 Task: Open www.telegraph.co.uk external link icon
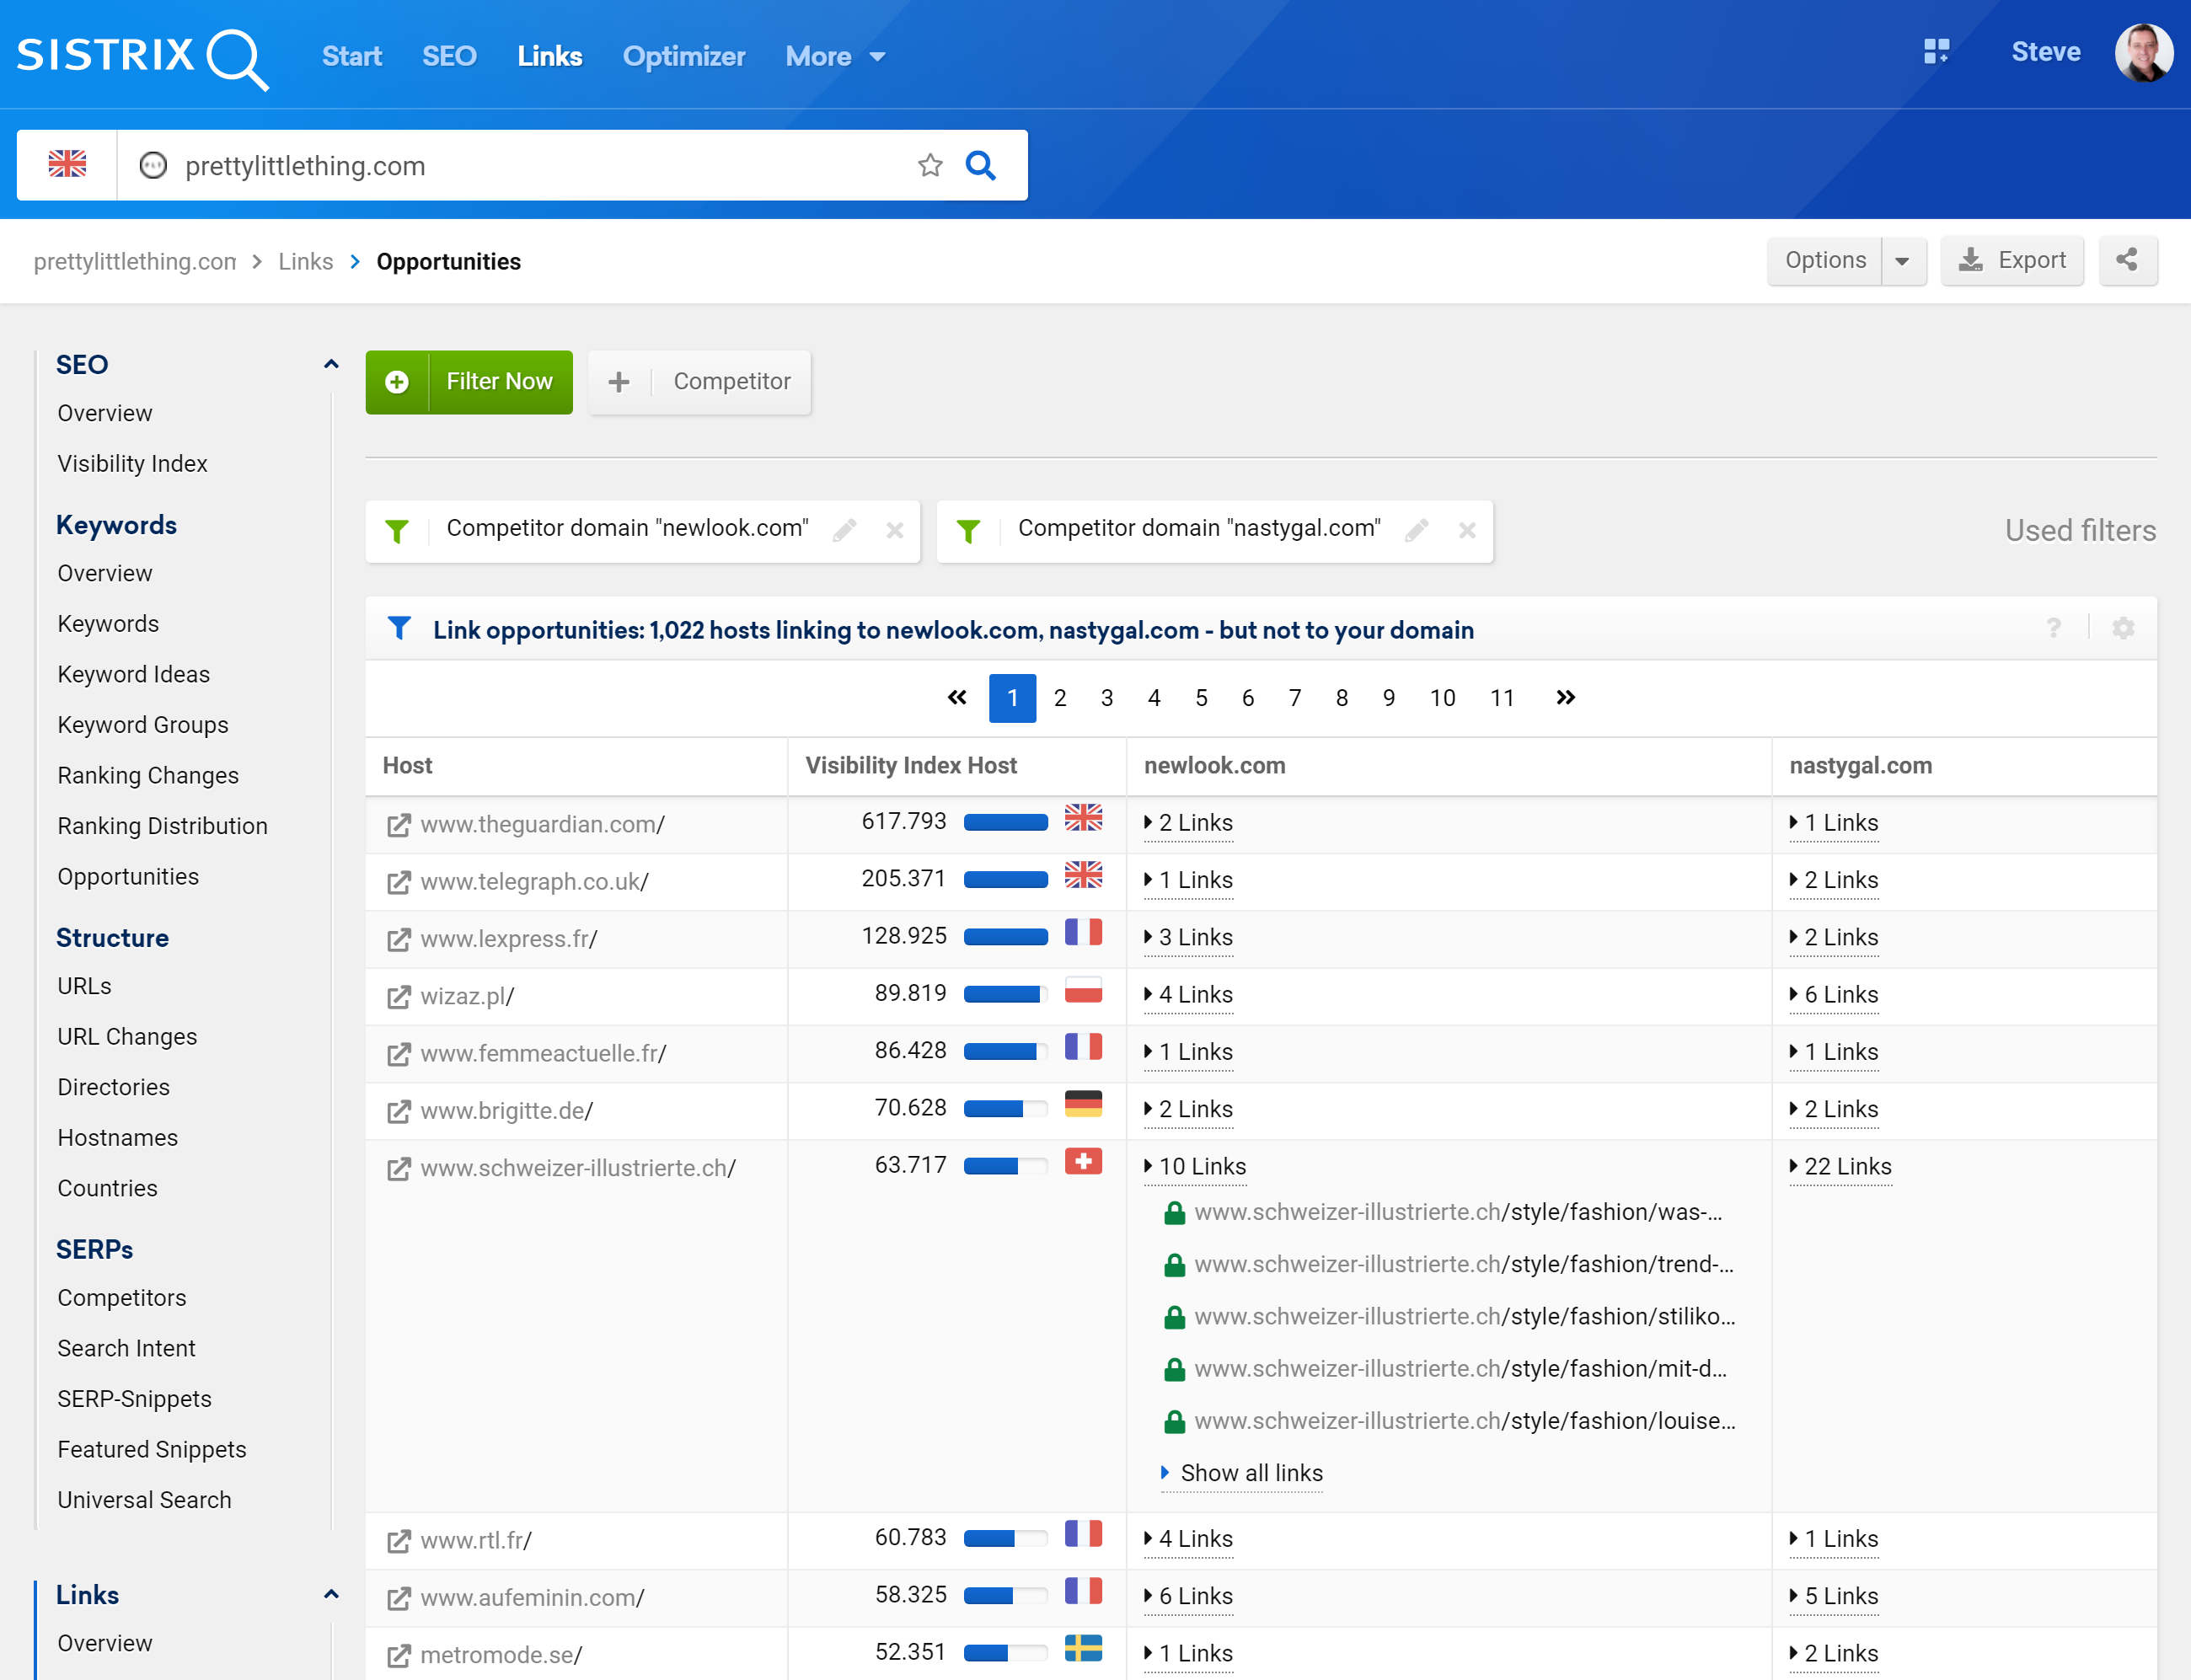pos(398,882)
